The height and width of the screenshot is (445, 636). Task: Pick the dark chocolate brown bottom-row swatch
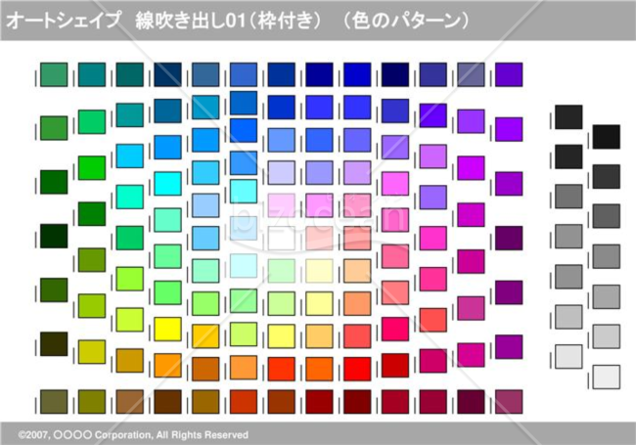[x=167, y=402]
